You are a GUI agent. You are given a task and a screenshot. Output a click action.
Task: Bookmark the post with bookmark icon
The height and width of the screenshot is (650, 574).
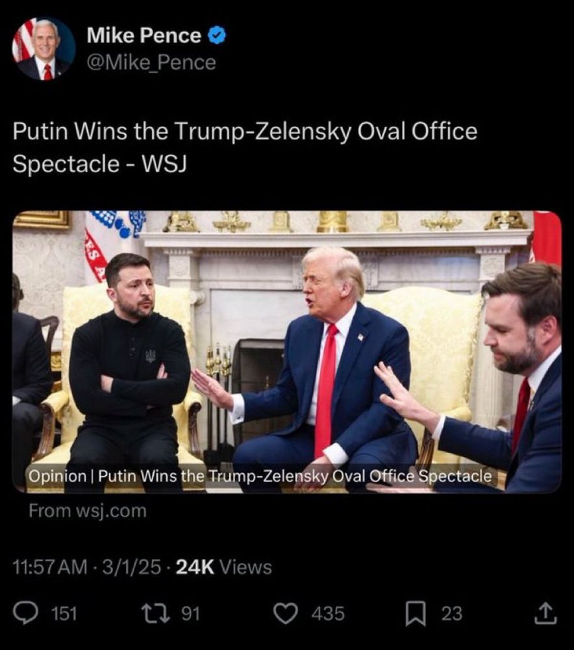pyautogui.click(x=416, y=614)
